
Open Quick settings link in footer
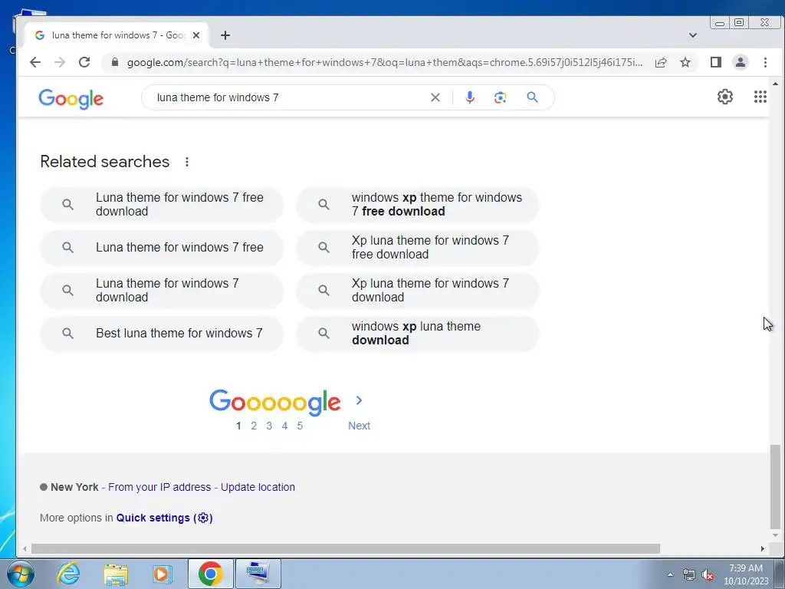click(164, 518)
